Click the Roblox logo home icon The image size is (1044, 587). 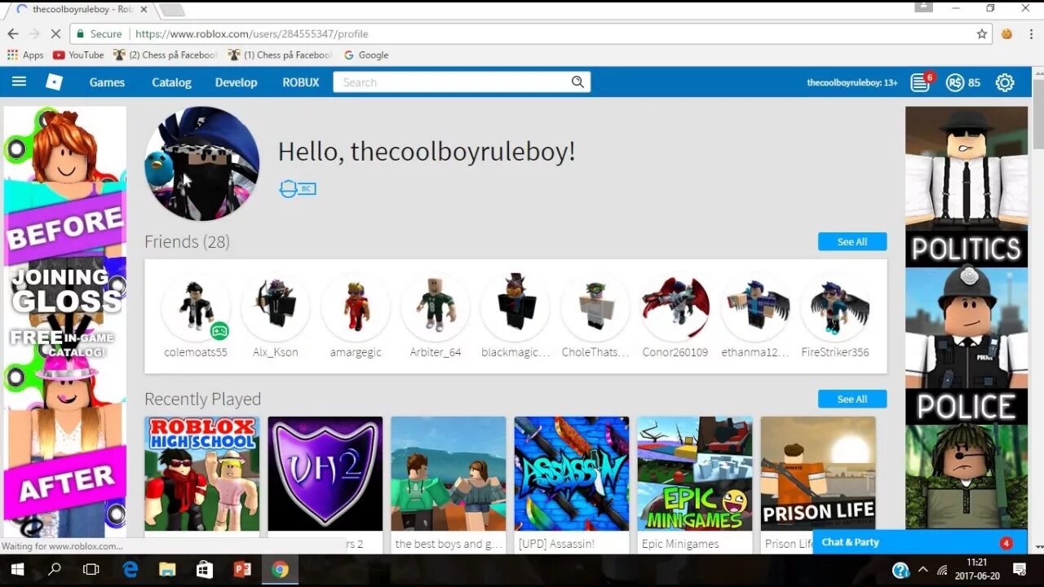point(54,82)
